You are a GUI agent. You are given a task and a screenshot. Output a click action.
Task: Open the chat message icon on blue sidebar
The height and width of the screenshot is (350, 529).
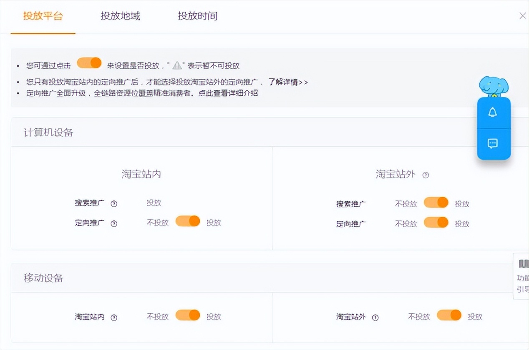[494, 145]
